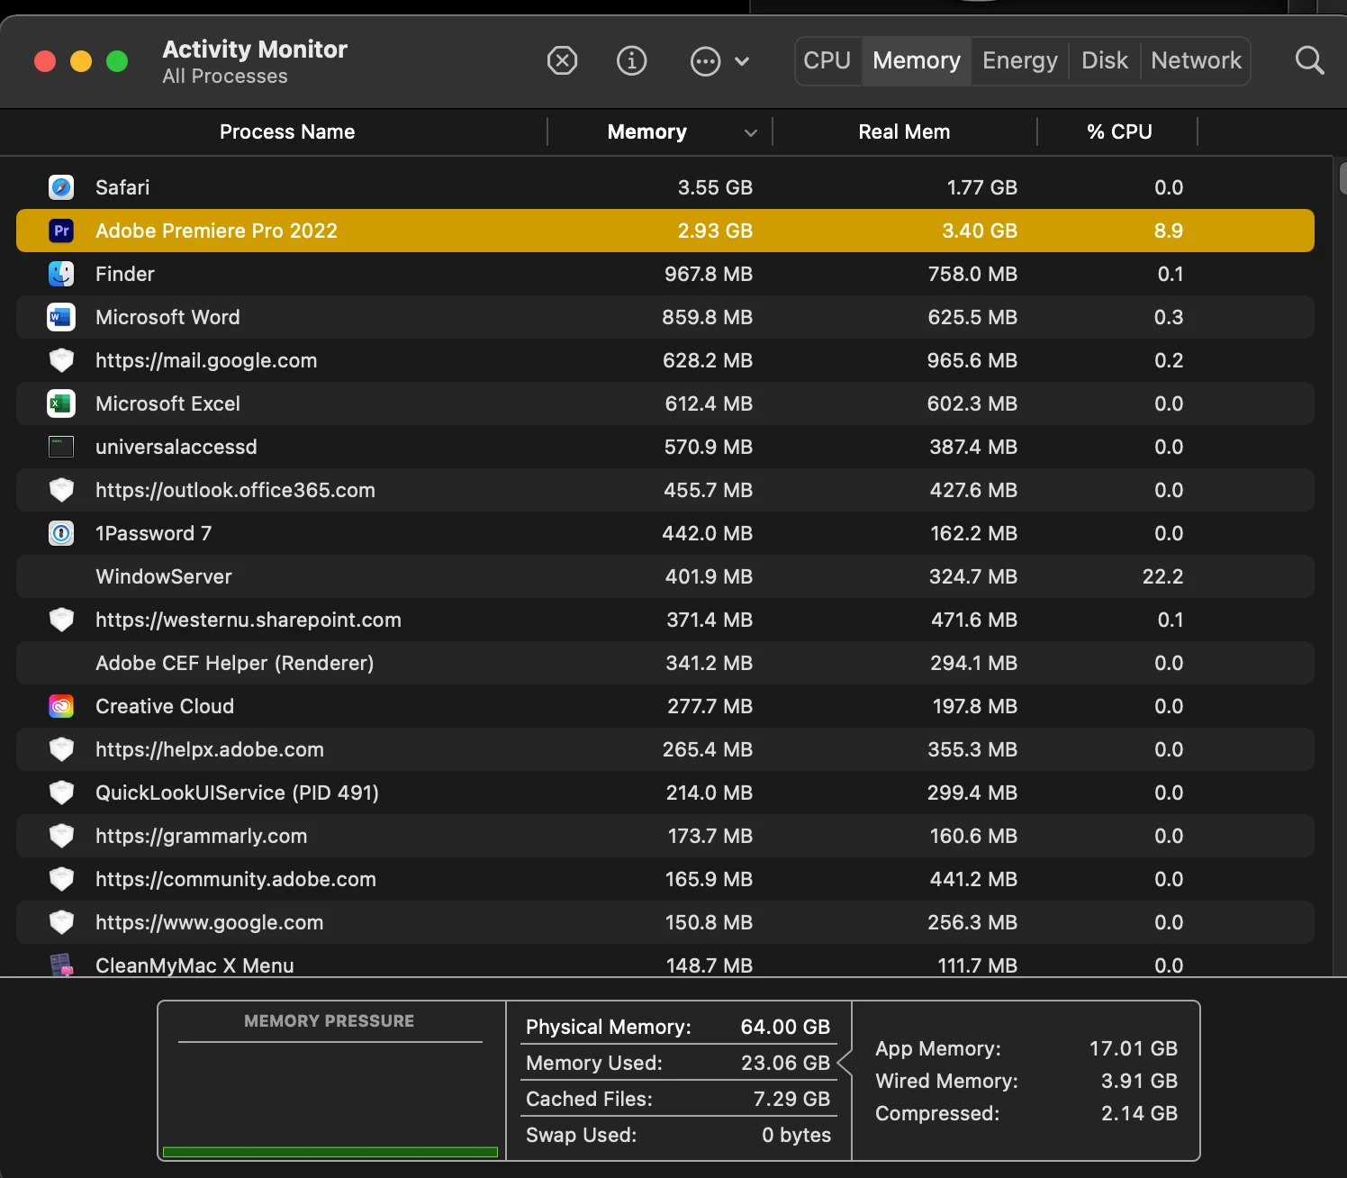Click the universalaccessd terminal icon
This screenshot has width=1347, height=1178.
(x=61, y=447)
